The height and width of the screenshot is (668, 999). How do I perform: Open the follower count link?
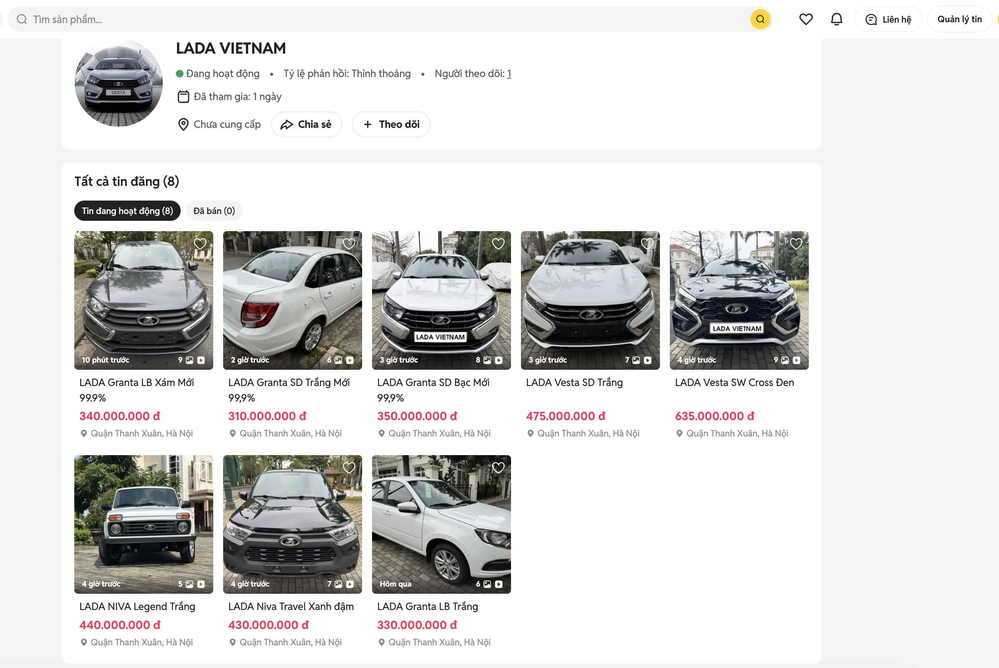pos(509,74)
